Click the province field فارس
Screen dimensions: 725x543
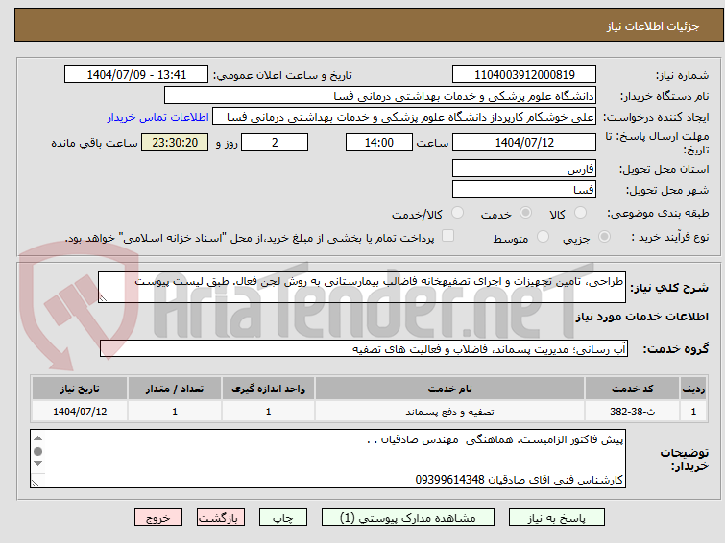[524, 168]
